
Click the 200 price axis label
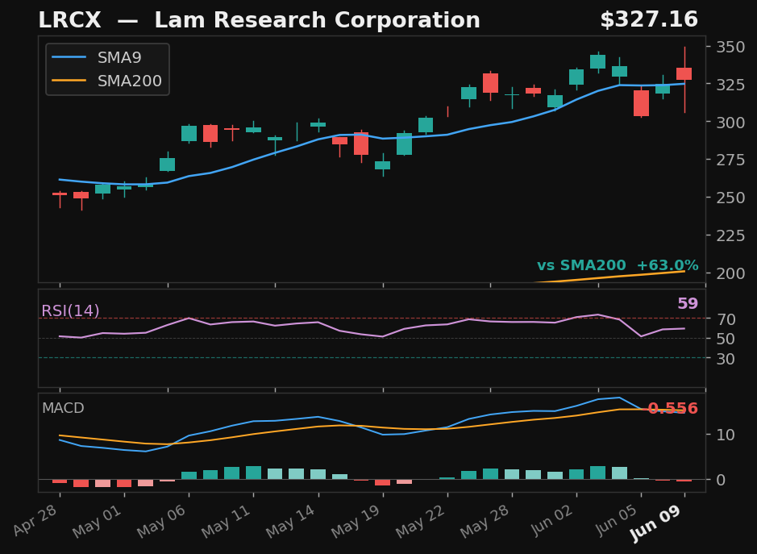click(x=730, y=273)
